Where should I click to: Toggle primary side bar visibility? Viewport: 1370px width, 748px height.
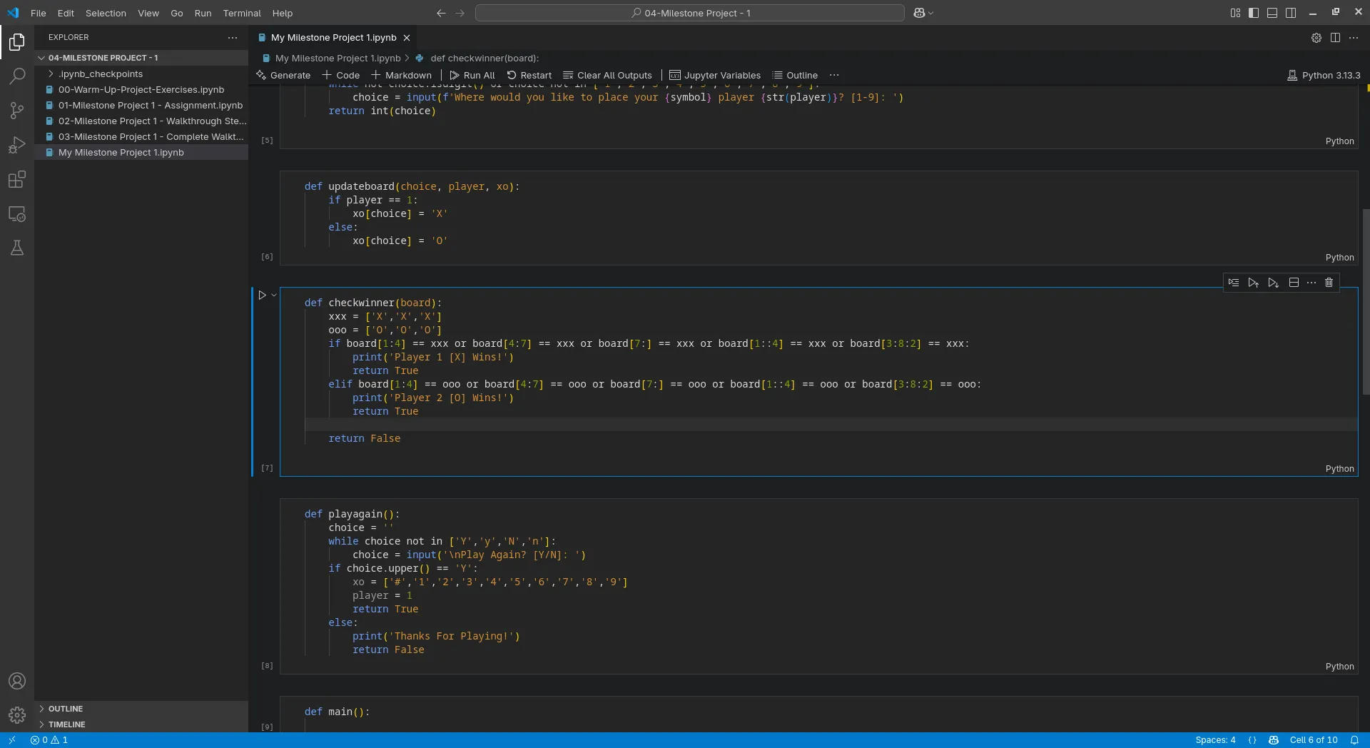[1254, 13]
